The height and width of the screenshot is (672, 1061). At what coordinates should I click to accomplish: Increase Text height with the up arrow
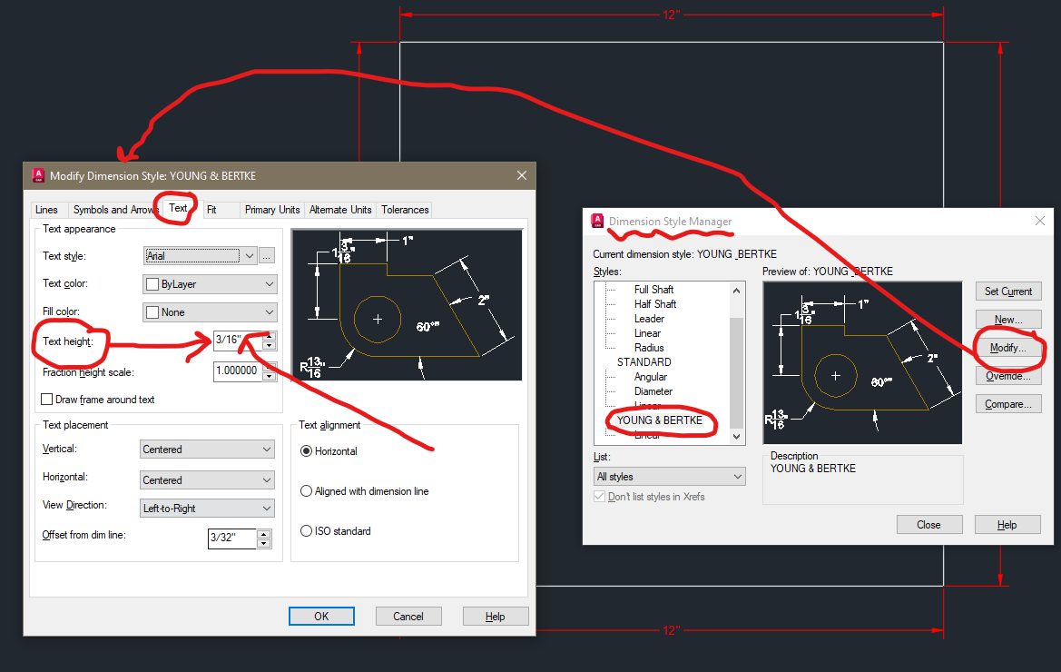tap(270, 336)
